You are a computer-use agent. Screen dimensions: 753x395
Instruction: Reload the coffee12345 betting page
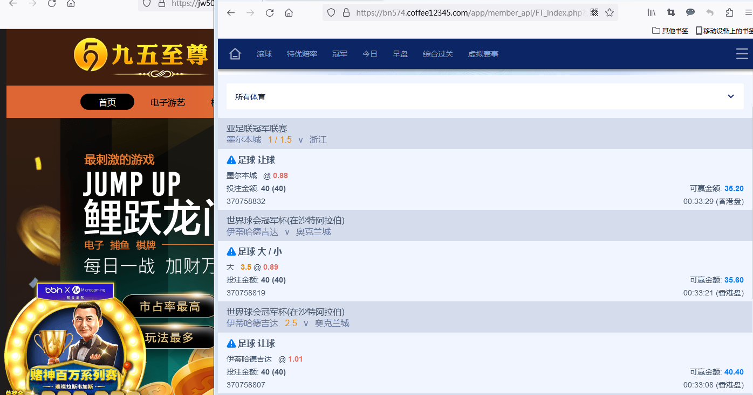(270, 13)
